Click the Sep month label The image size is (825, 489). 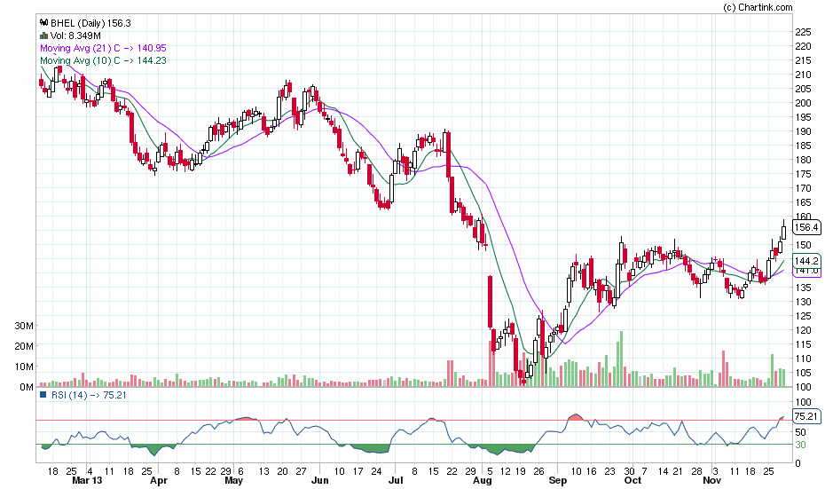[x=558, y=481]
